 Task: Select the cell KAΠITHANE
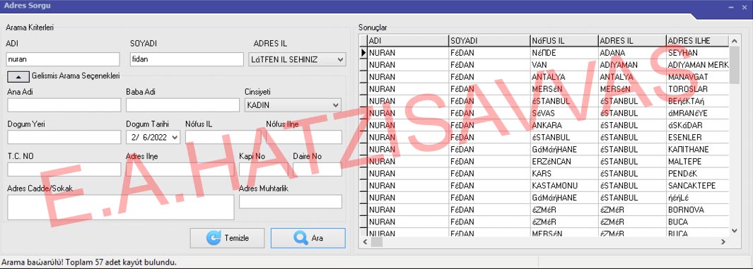[697, 149]
